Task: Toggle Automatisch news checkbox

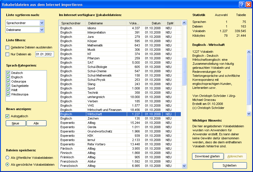Action: pos(7,116)
